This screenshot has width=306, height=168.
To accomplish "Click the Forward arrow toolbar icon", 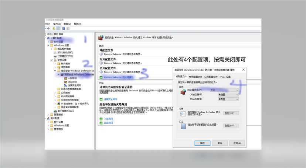I will (48, 28).
